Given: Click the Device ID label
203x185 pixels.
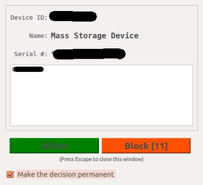Looking at the screenshot, I should point(29,18).
